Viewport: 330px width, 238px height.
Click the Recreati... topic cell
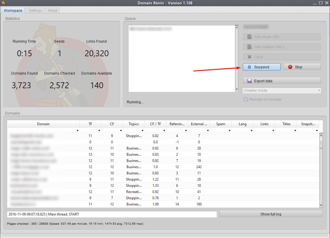(134, 192)
